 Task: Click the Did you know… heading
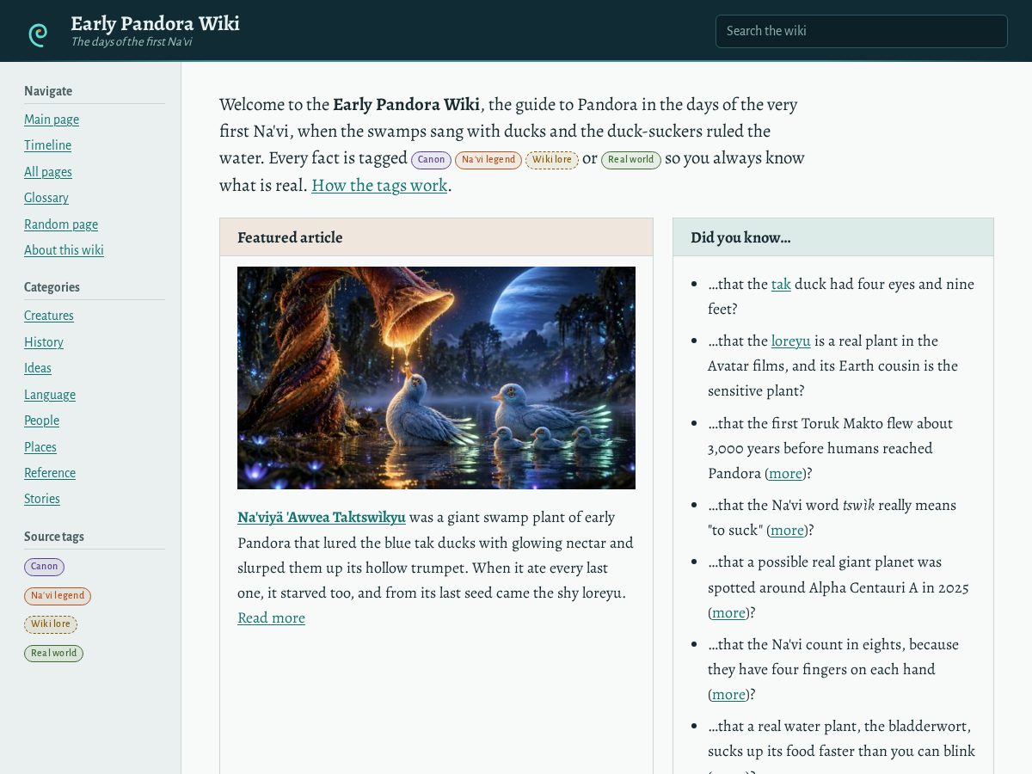tap(740, 238)
